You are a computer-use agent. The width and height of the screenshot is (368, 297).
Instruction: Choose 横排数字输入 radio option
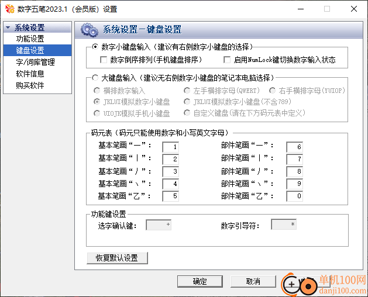coord(97,91)
